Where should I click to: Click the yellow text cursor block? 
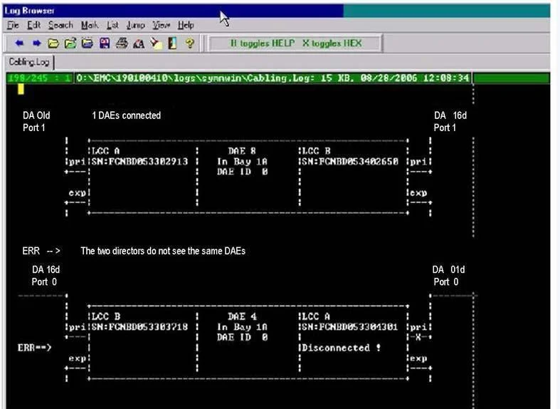pos(21,89)
